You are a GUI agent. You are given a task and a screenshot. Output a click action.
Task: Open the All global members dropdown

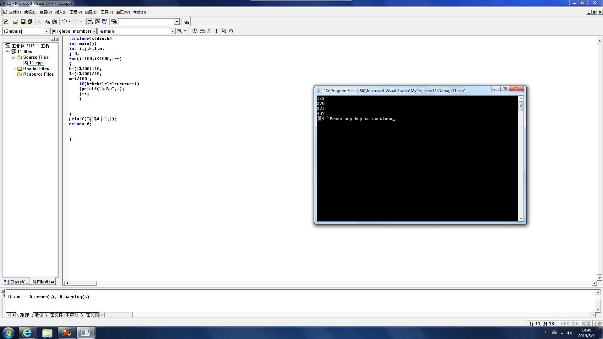[94, 31]
